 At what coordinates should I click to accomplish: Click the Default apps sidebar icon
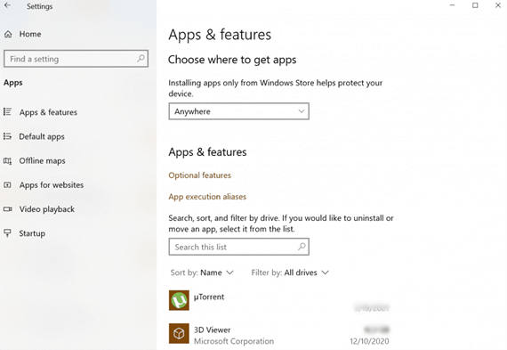click(x=7, y=136)
